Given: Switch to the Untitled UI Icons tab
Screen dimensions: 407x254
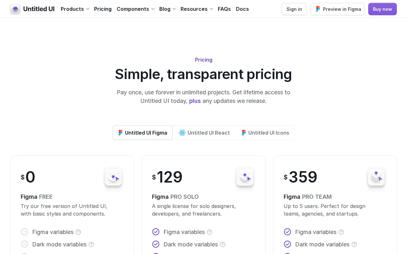Looking at the screenshot, I should [x=265, y=133].
